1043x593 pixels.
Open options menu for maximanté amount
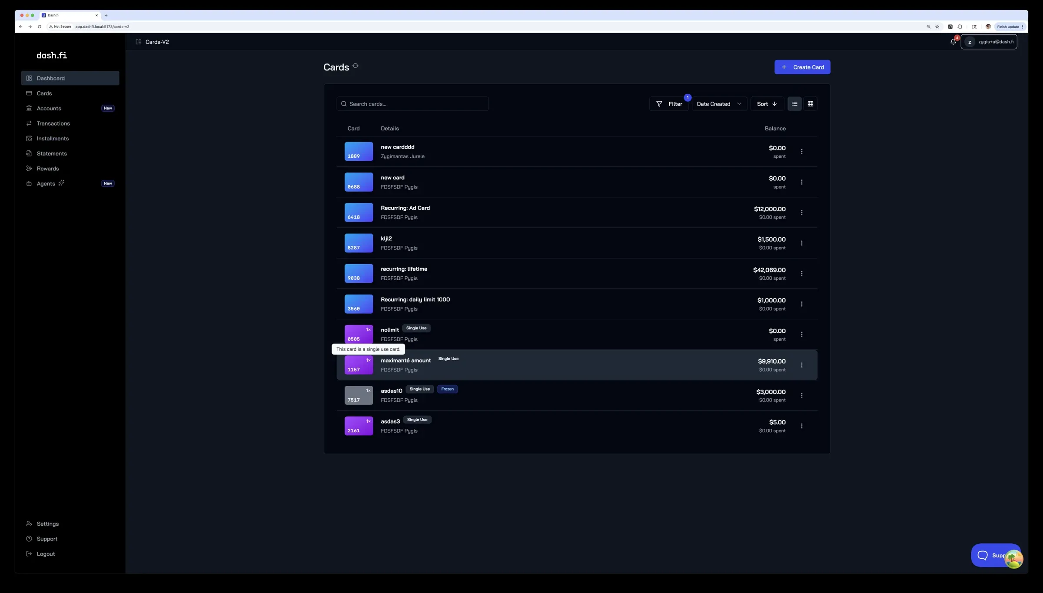[x=801, y=365]
